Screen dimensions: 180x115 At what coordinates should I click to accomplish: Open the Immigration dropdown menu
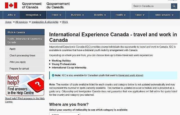pos(33,15)
